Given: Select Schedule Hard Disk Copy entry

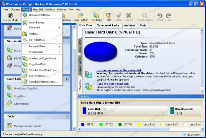Looking at the screenshot, I should [x=42, y=70].
